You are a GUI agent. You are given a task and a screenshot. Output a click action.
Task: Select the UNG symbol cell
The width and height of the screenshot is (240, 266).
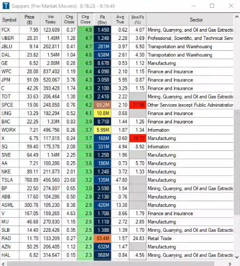tap(9, 113)
